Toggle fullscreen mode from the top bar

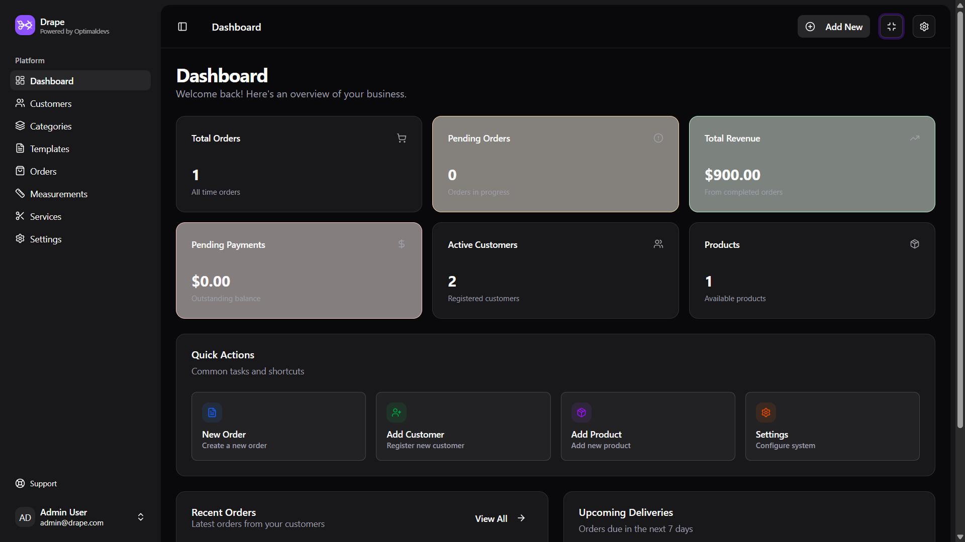[x=891, y=27]
